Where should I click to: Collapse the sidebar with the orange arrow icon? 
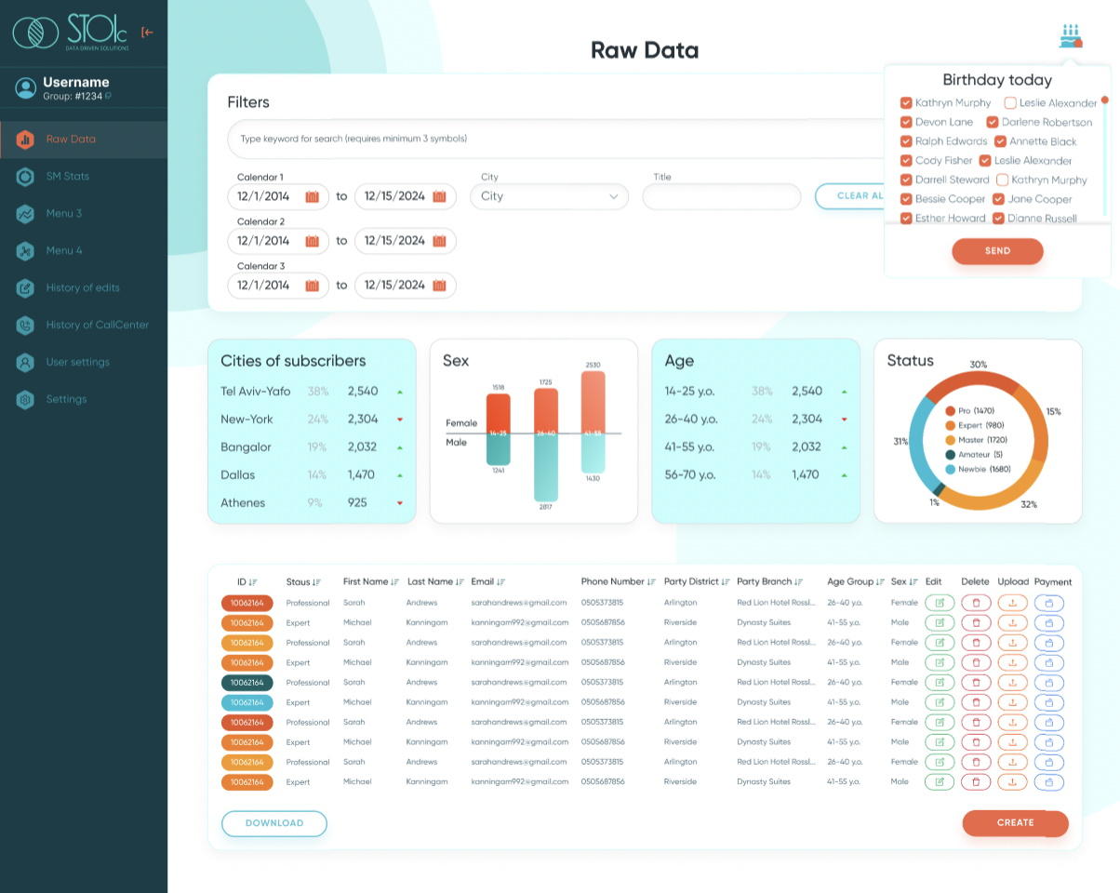[x=147, y=33]
